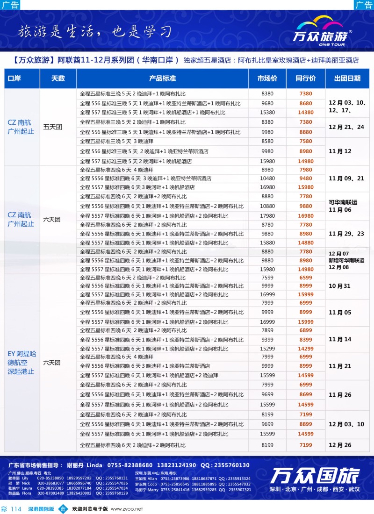Open the www.zyoo.net website link

pos(127,509)
